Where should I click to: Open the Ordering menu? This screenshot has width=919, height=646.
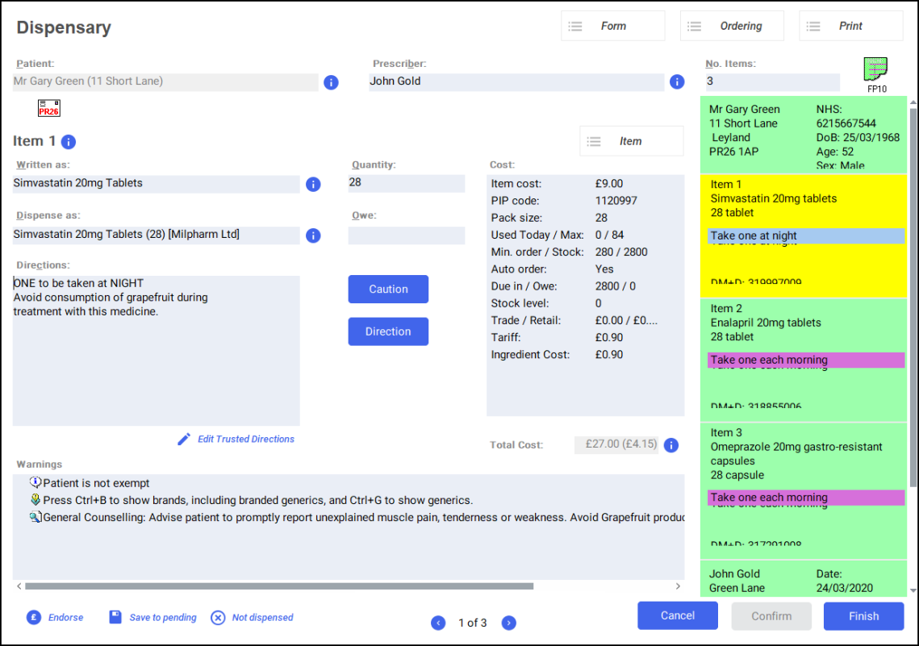pos(732,26)
